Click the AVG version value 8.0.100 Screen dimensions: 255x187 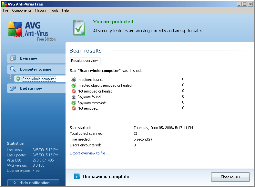tap(38, 165)
